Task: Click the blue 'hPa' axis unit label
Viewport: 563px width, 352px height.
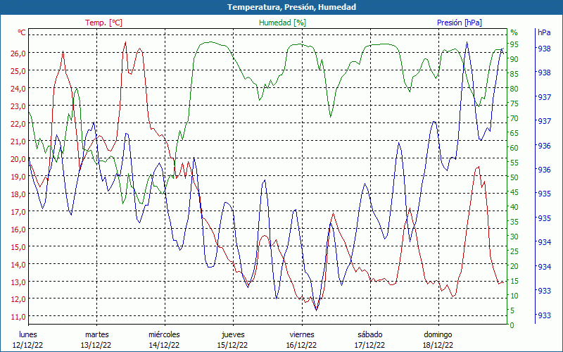Action: (x=544, y=32)
